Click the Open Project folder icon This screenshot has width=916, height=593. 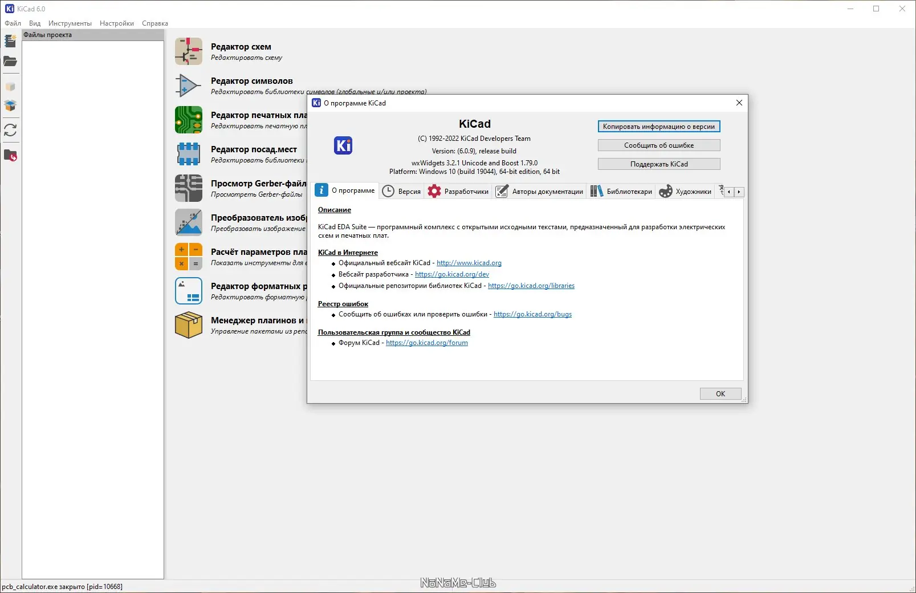tap(10, 61)
